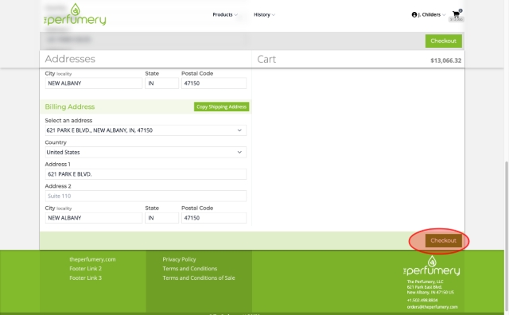Open the Privacy Policy link
Screen dimensions: 509x315
click(179, 259)
